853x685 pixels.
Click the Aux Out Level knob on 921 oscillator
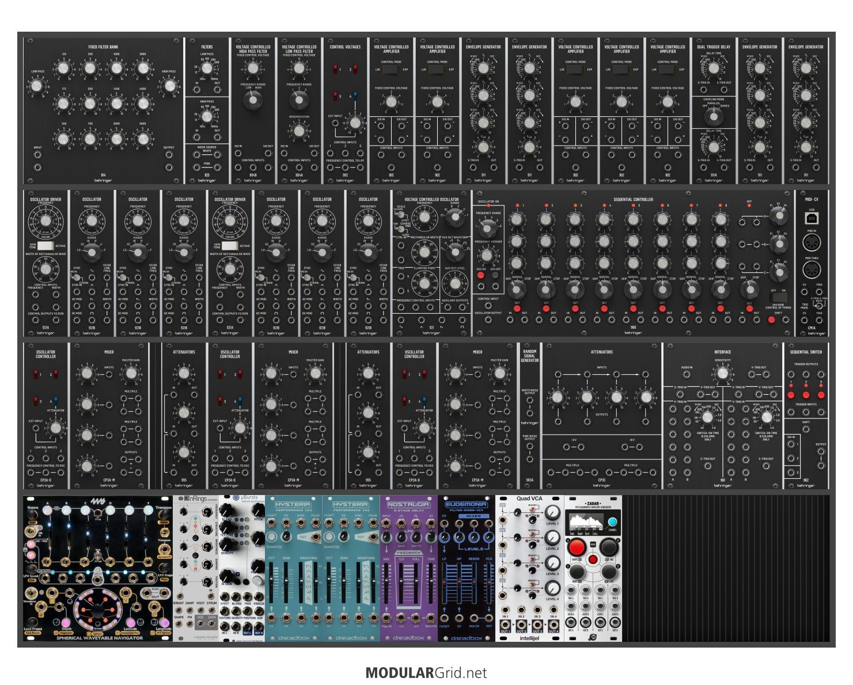[x=454, y=283]
